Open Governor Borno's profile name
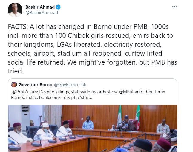Screen dimensions: 193x152 click(35, 84)
